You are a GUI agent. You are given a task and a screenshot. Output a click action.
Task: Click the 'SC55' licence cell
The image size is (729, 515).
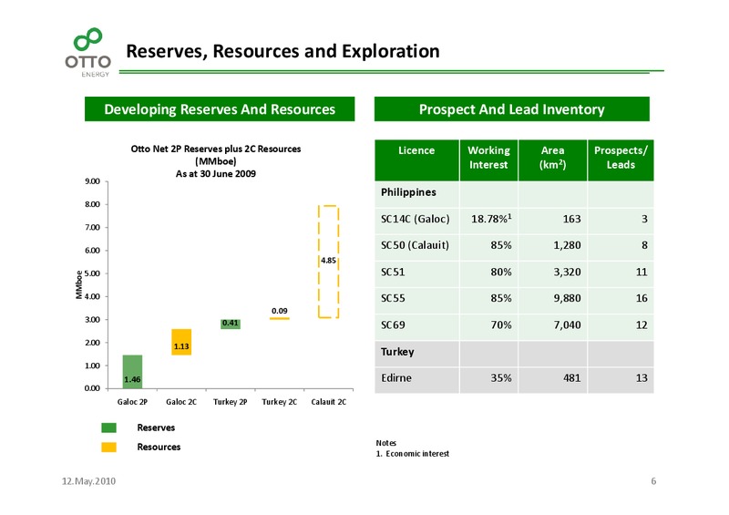click(416, 300)
